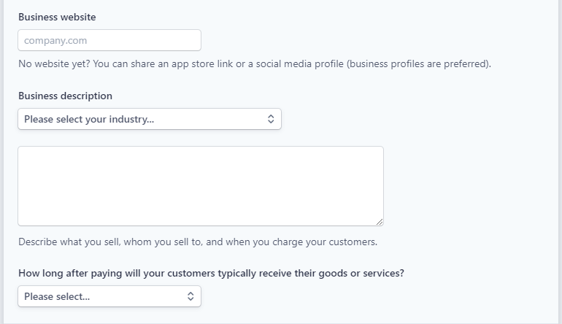
Task: Expand the 'Please select...' delivery timing dropdown
Action: tap(109, 296)
